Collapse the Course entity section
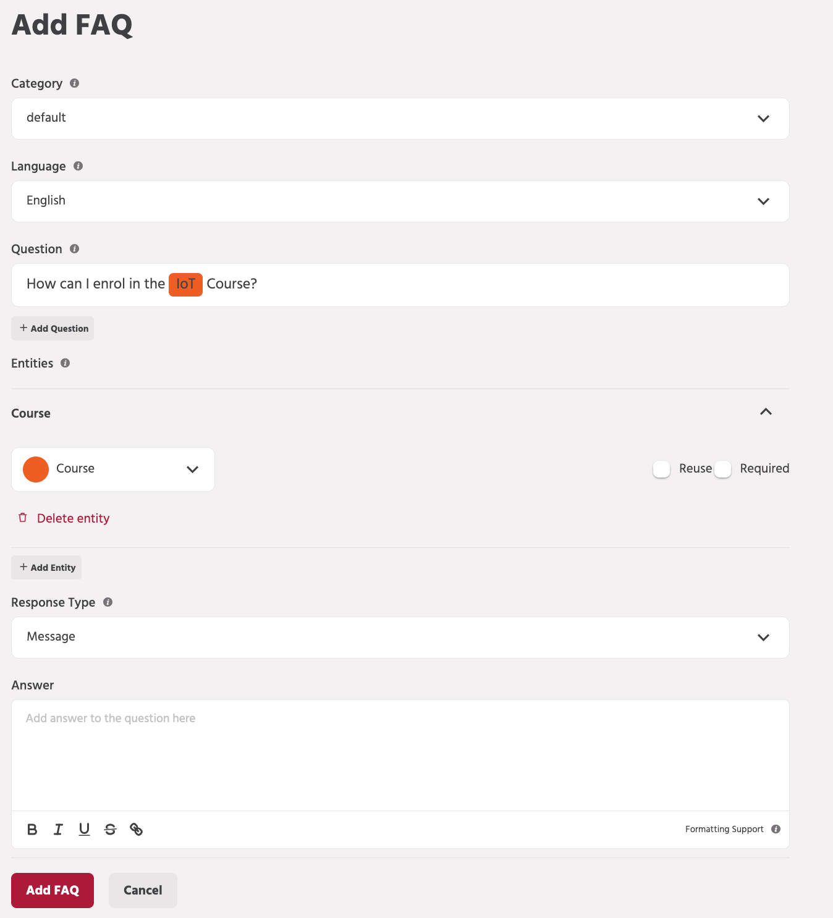The image size is (833, 918). [766, 412]
